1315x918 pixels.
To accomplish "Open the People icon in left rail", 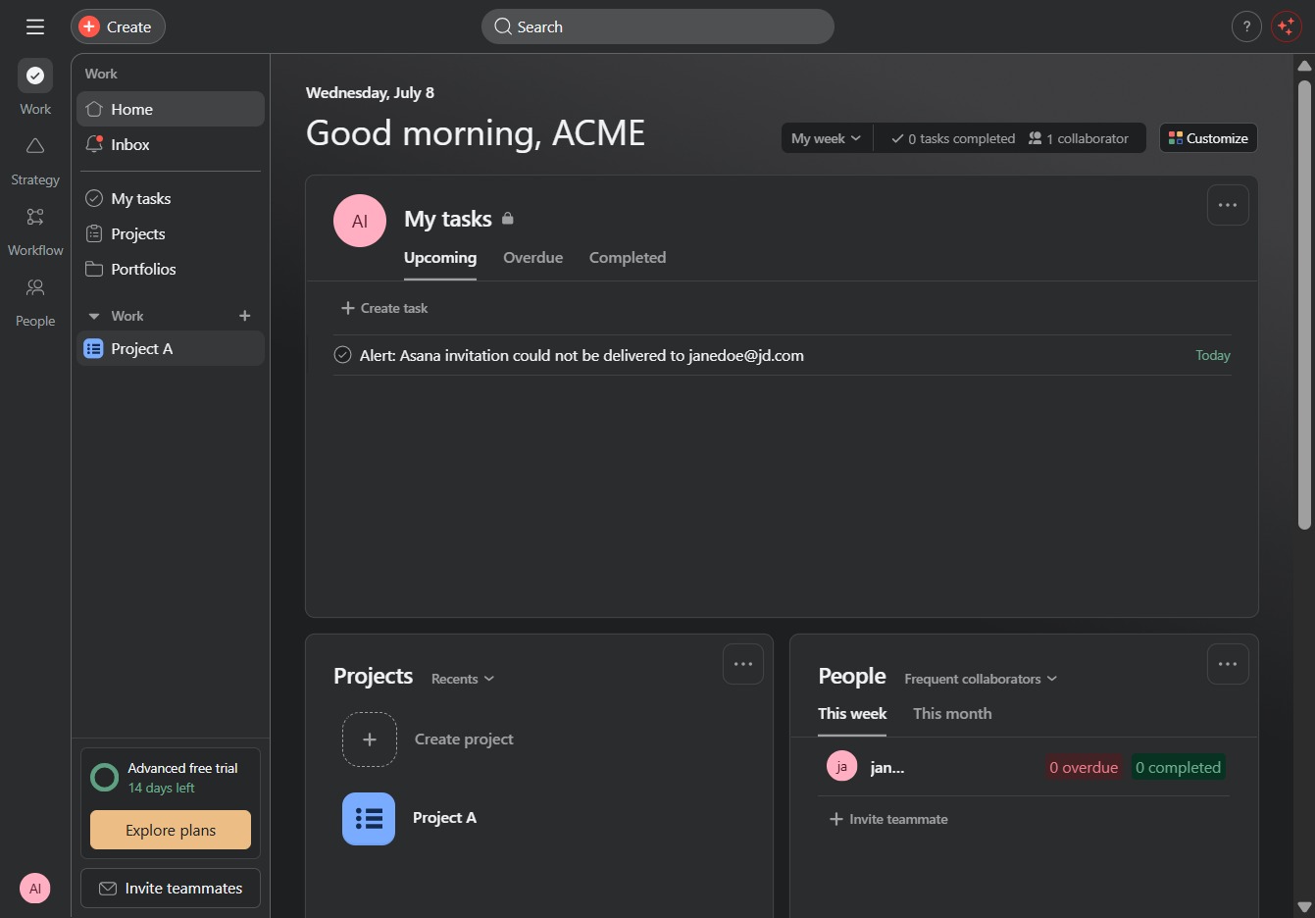I will pyautogui.click(x=35, y=287).
